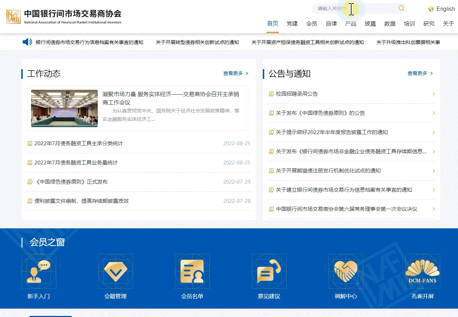The height and width of the screenshot is (317, 458).
Task: Click 查看更多 in 公告与通知 section
Action: 418,73
